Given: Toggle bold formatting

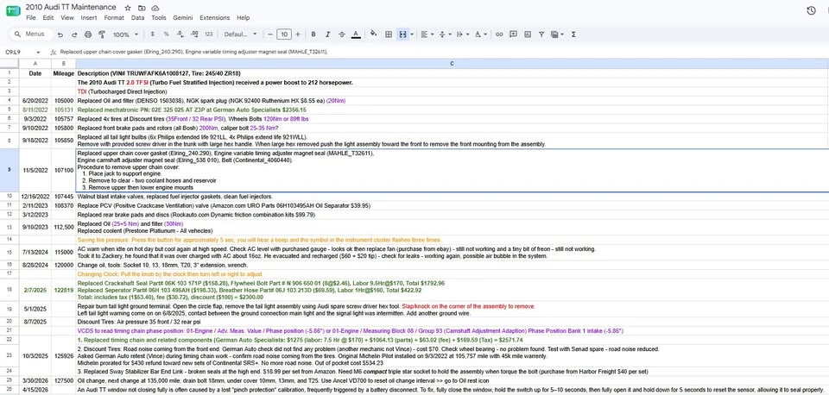Looking at the screenshot, I should 313,34.
